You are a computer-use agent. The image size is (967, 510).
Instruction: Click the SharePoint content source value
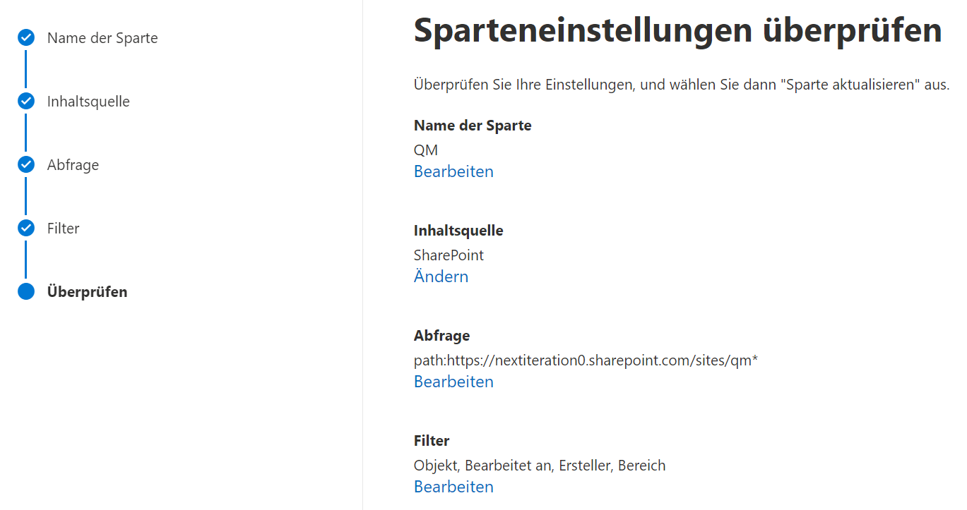tap(449, 255)
